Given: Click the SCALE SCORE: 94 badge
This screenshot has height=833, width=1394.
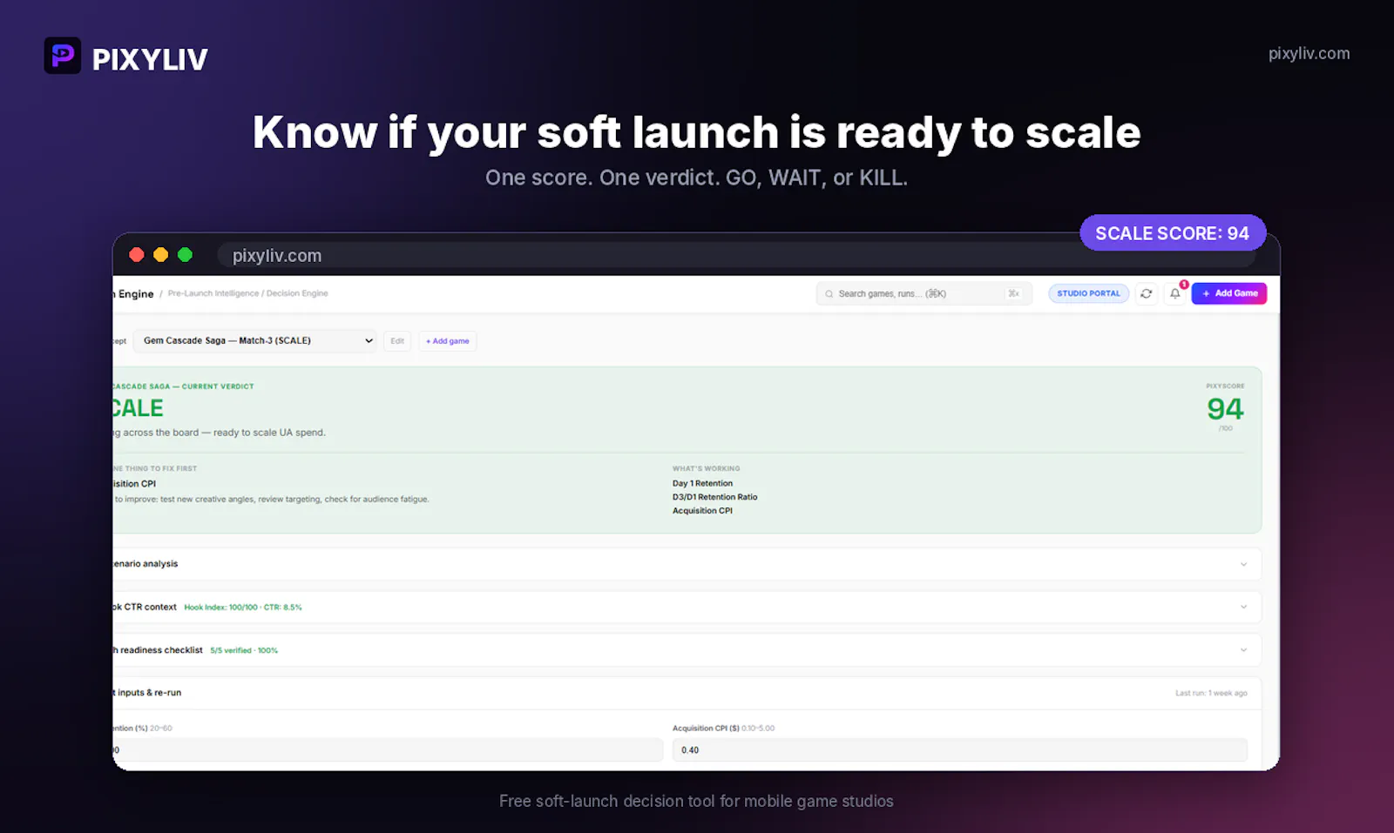Looking at the screenshot, I should pos(1173,233).
